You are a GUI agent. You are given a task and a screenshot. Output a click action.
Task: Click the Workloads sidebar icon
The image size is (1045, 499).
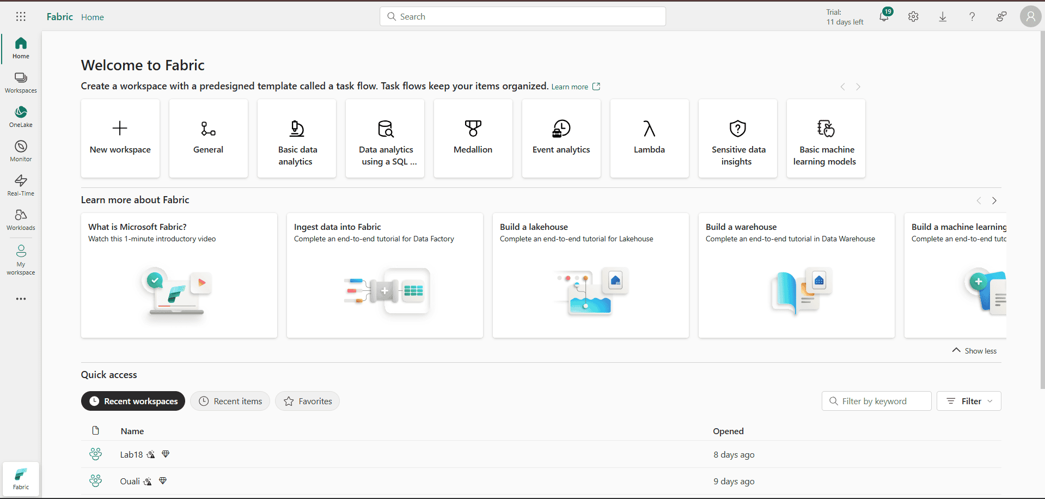tap(21, 219)
